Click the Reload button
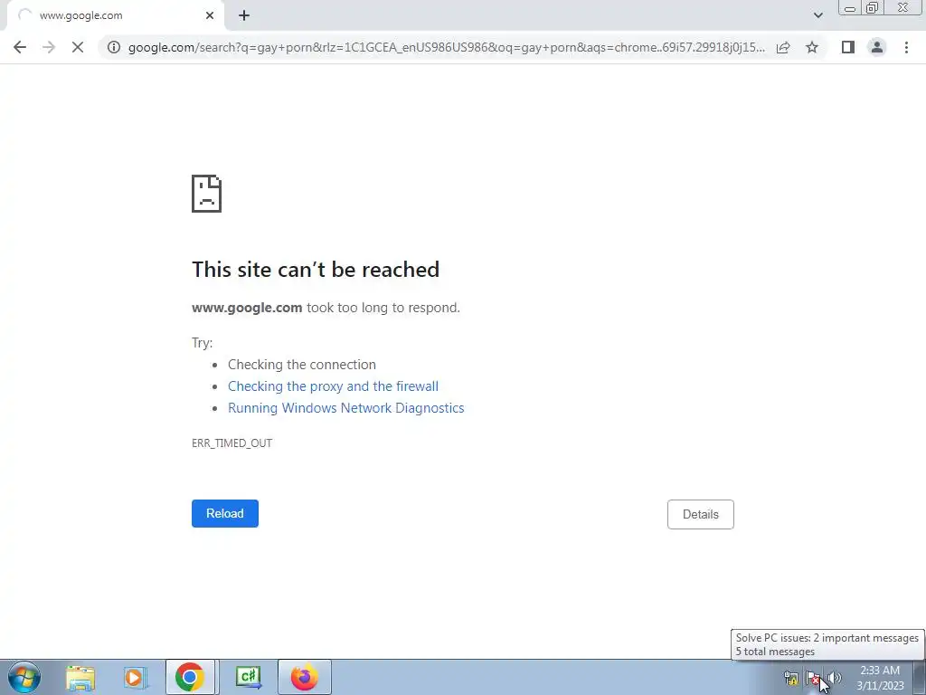Image resolution: width=926 pixels, height=695 pixels. tap(225, 514)
